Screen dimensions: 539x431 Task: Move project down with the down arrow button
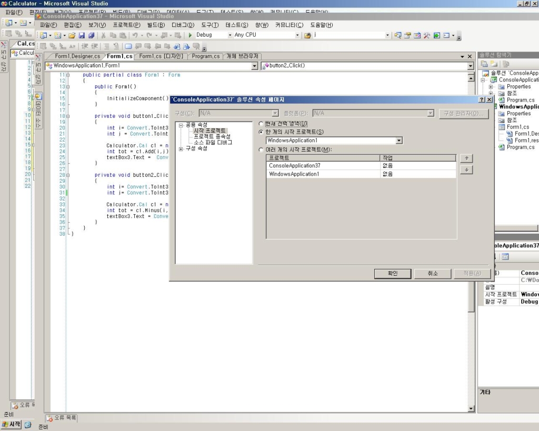click(x=466, y=170)
